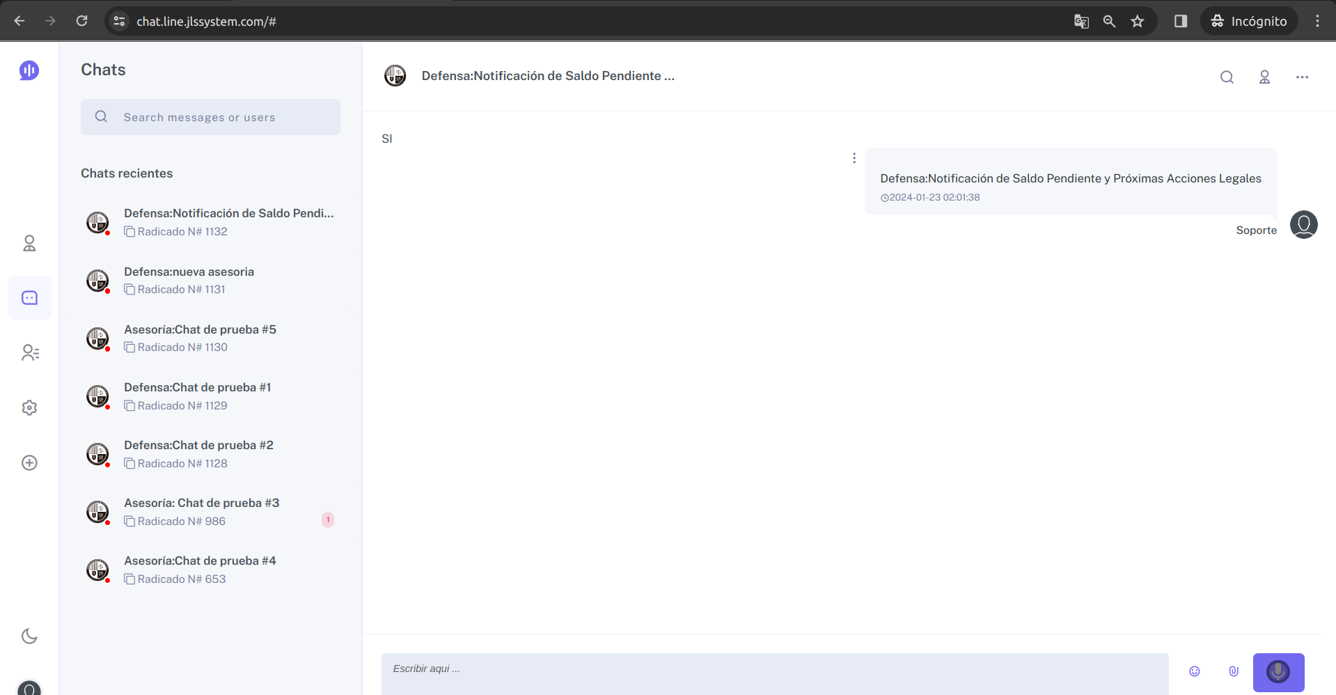The image size is (1336, 695).
Task: Click the microphone voice record button
Action: coord(1278,672)
